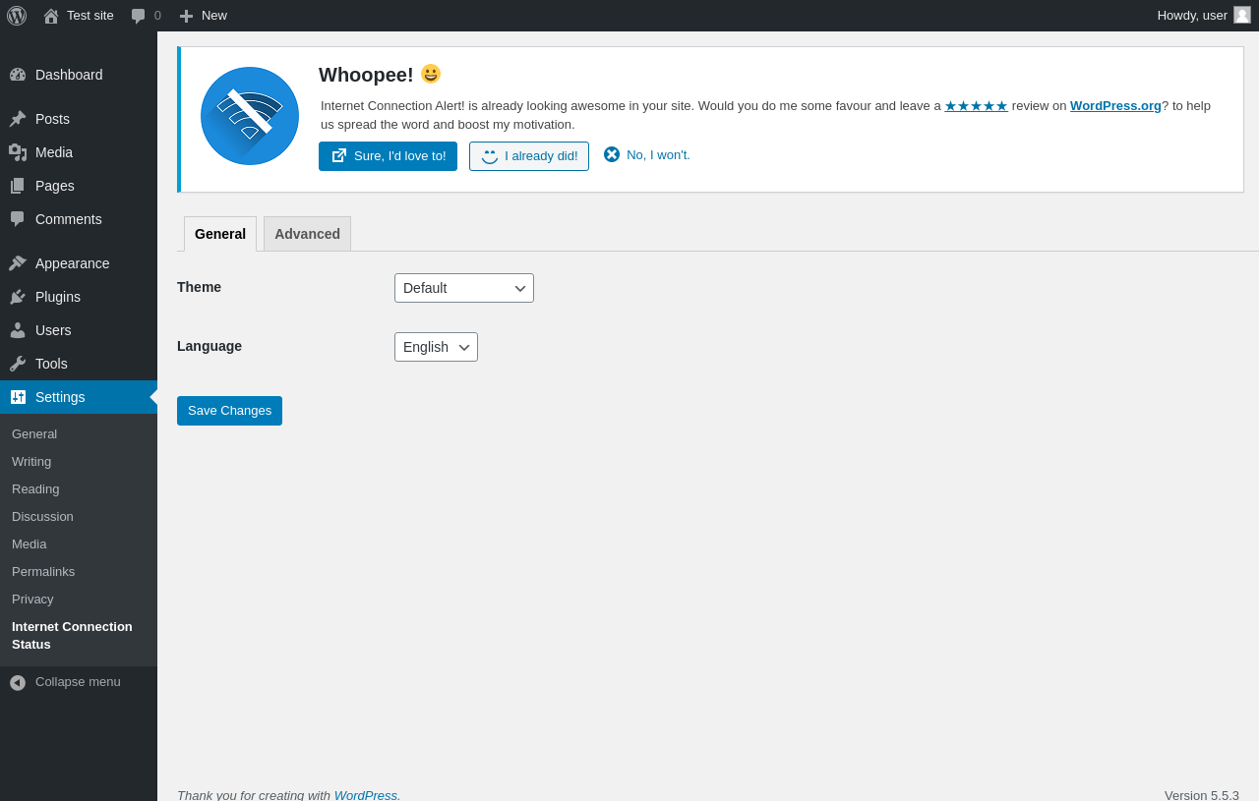Open Settings in the sidebar menu
The image size is (1259, 801).
pyautogui.click(x=79, y=397)
